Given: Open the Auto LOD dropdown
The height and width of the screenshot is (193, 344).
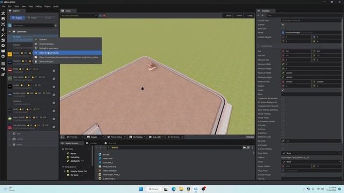Looking at the screenshot, I should point(156,137).
